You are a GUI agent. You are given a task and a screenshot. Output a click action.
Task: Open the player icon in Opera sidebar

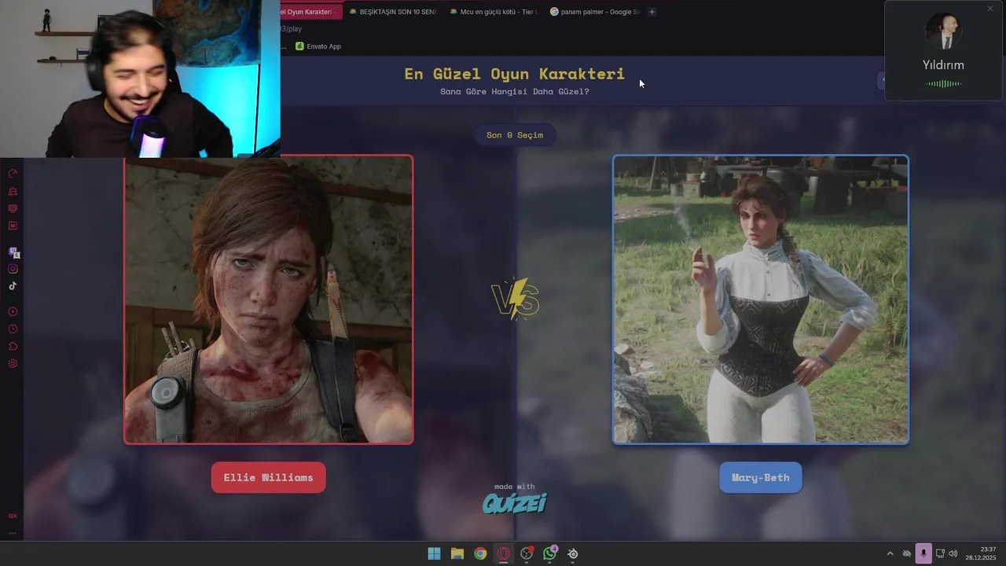point(13,312)
